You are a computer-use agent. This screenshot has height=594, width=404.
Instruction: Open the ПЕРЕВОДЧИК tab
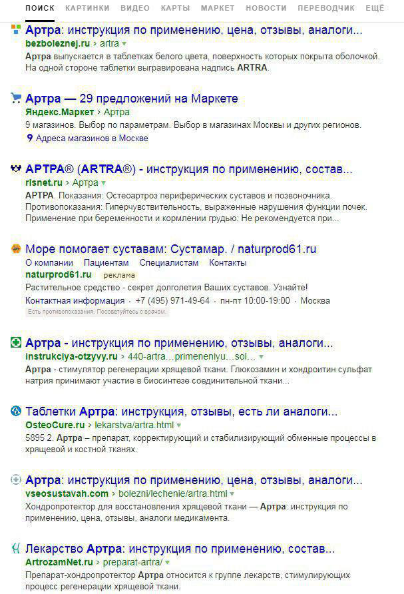tap(326, 8)
